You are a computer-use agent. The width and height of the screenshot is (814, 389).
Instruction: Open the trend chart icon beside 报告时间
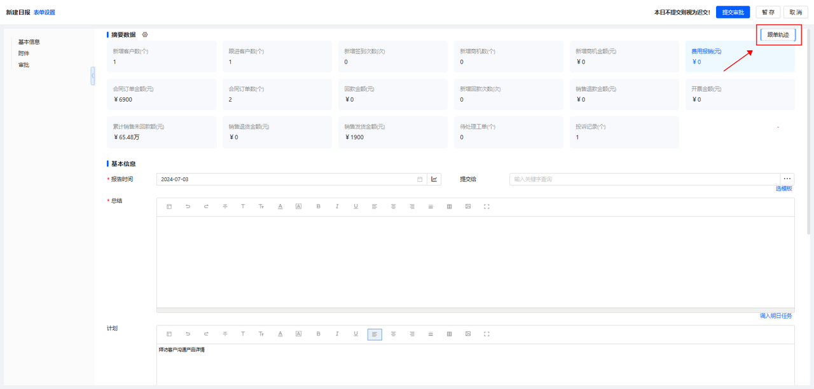coord(434,179)
